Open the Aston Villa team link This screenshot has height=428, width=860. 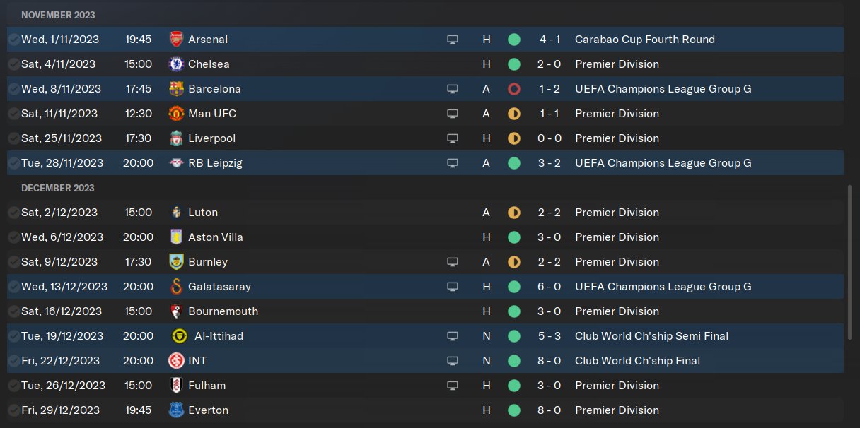(215, 237)
